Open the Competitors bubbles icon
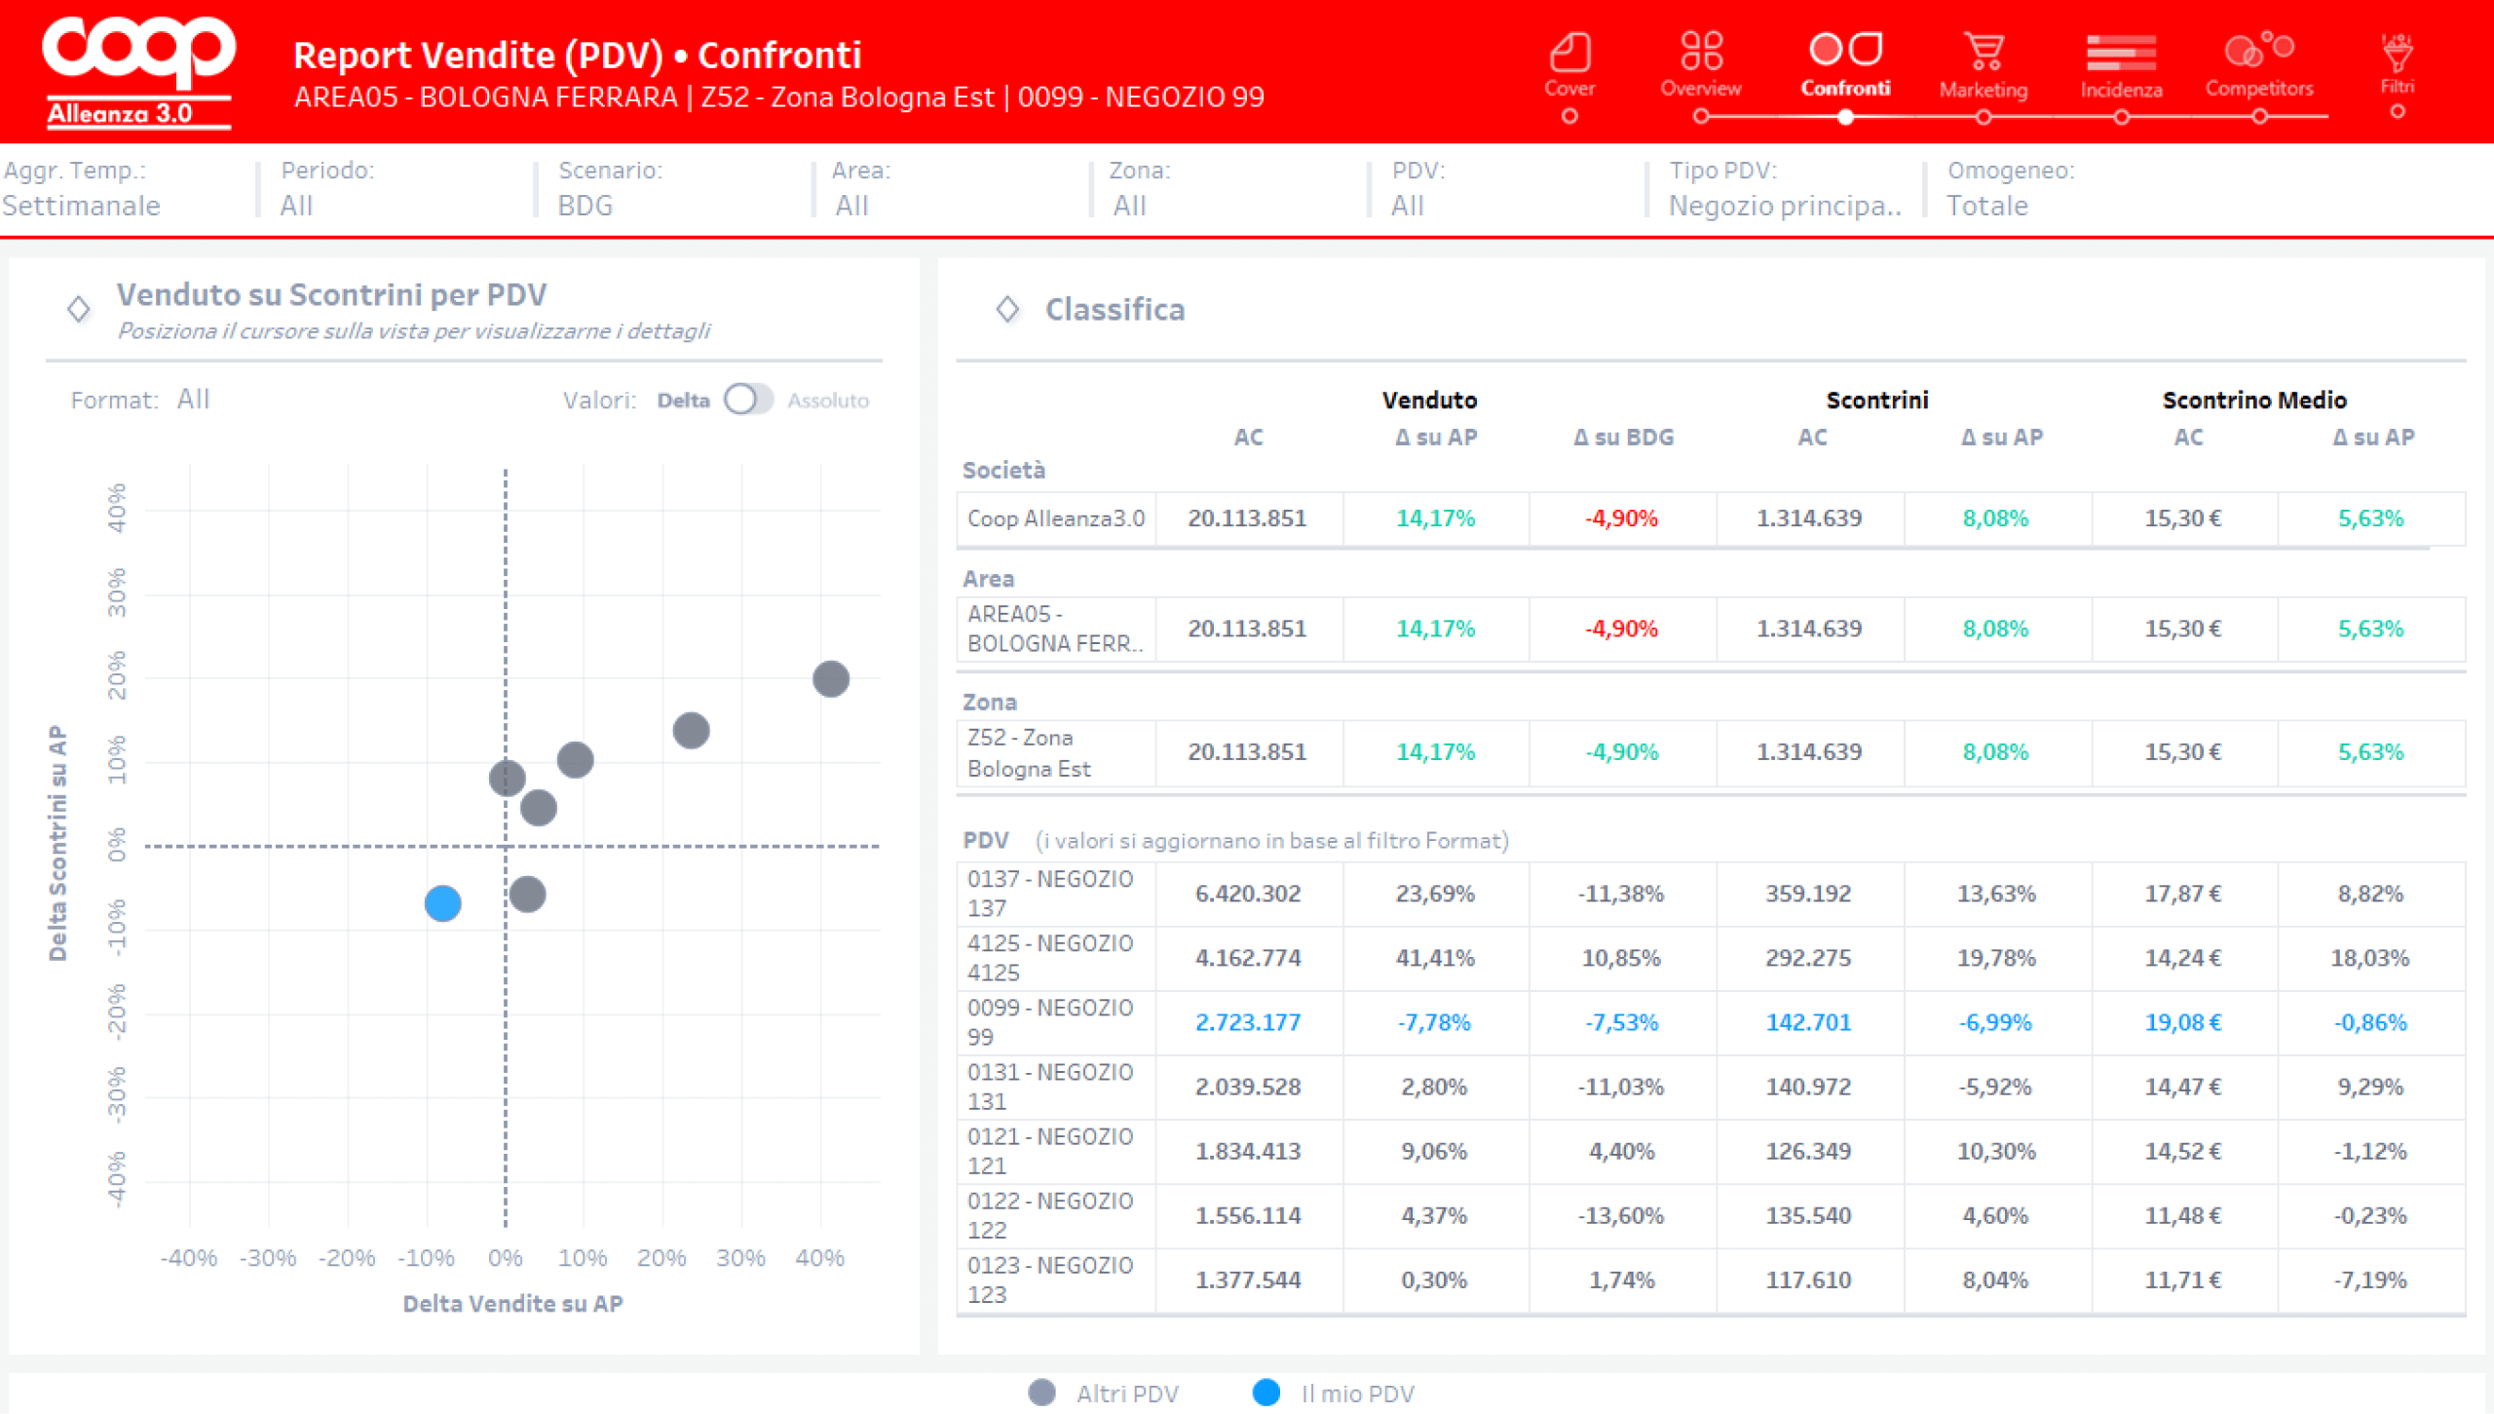The image size is (2494, 1414). click(x=2259, y=49)
